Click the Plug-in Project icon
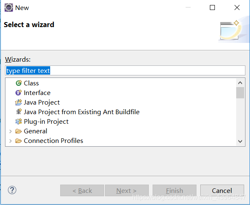Viewport: 250px width, 205px height. click(18, 122)
